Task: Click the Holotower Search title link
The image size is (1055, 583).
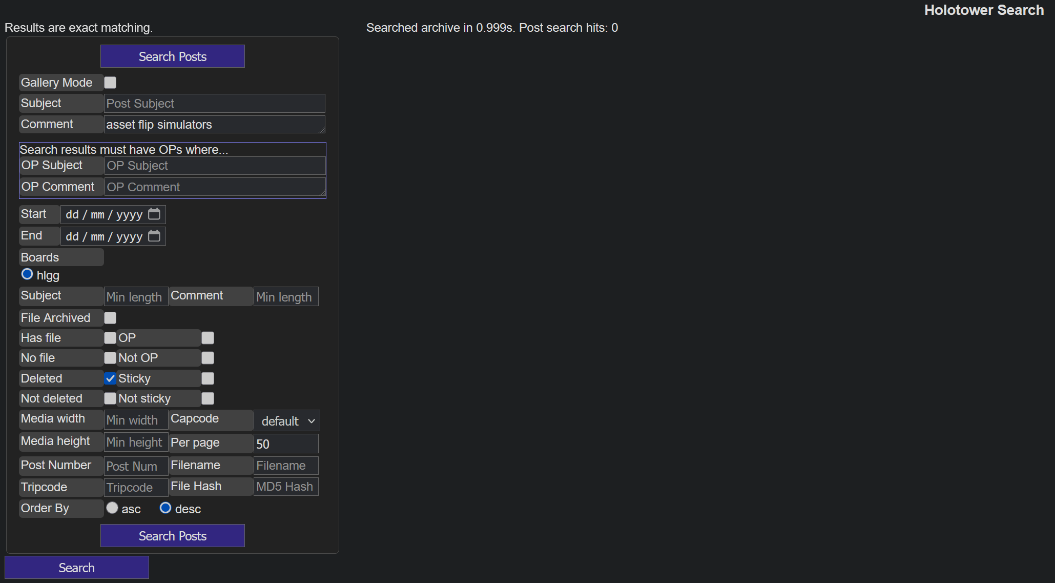Action: point(983,10)
